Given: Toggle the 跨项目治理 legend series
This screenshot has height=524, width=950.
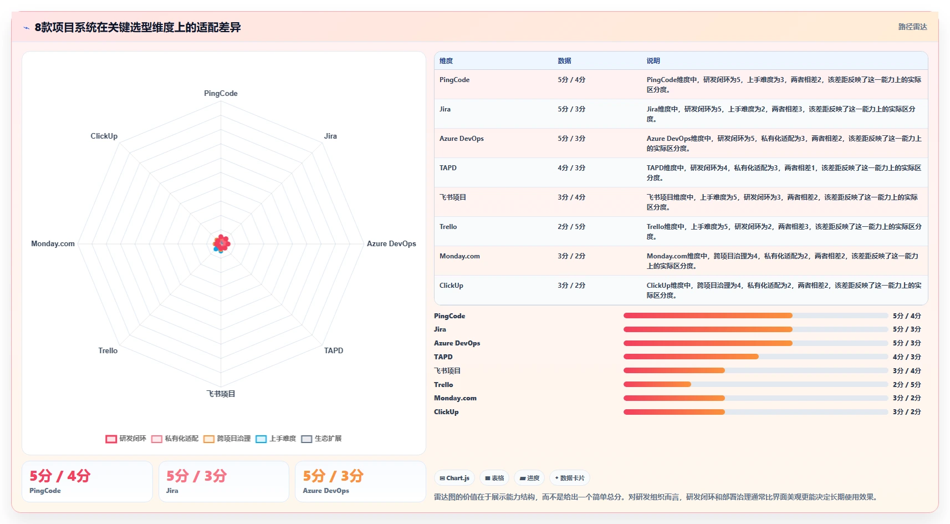Looking at the screenshot, I should pyautogui.click(x=227, y=439).
